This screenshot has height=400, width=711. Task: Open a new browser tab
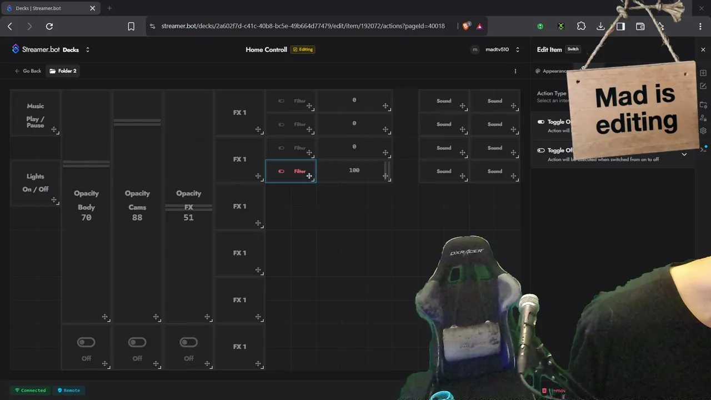(109, 8)
